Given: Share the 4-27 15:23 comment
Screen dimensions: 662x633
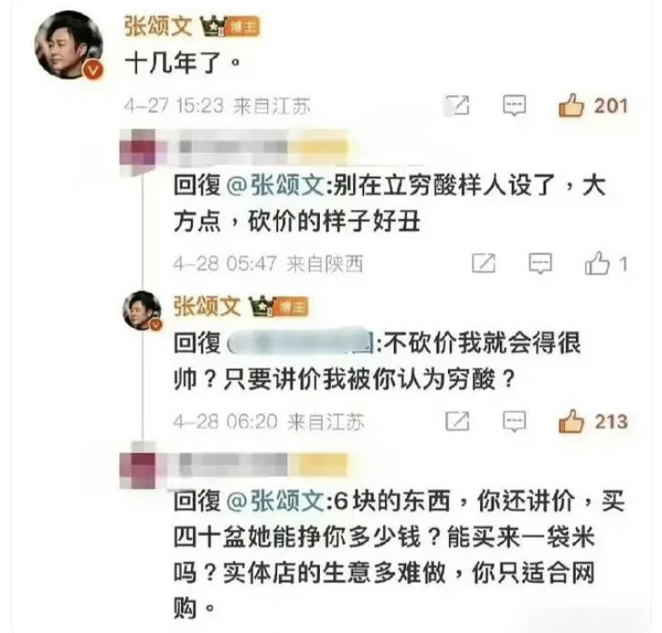Looking at the screenshot, I should [x=458, y=105].
